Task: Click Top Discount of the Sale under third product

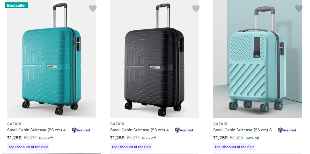Action: 234,147
